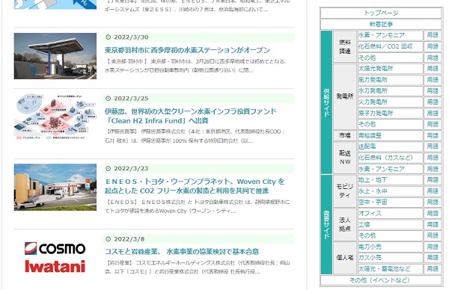Click the clock icon beside 2022/3/30
449x290 pixels.
coord(108,37)
